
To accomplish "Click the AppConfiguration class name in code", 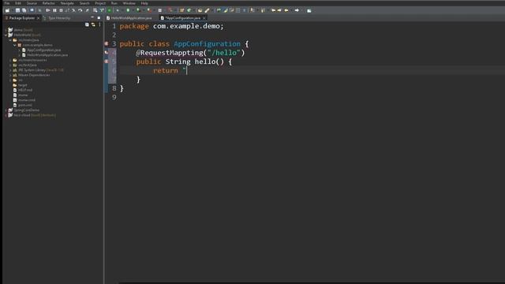I will click(207, 44).
